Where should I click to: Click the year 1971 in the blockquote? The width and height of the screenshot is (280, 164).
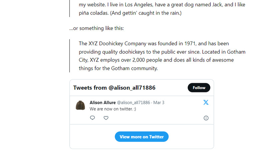(x=190, y=44)
